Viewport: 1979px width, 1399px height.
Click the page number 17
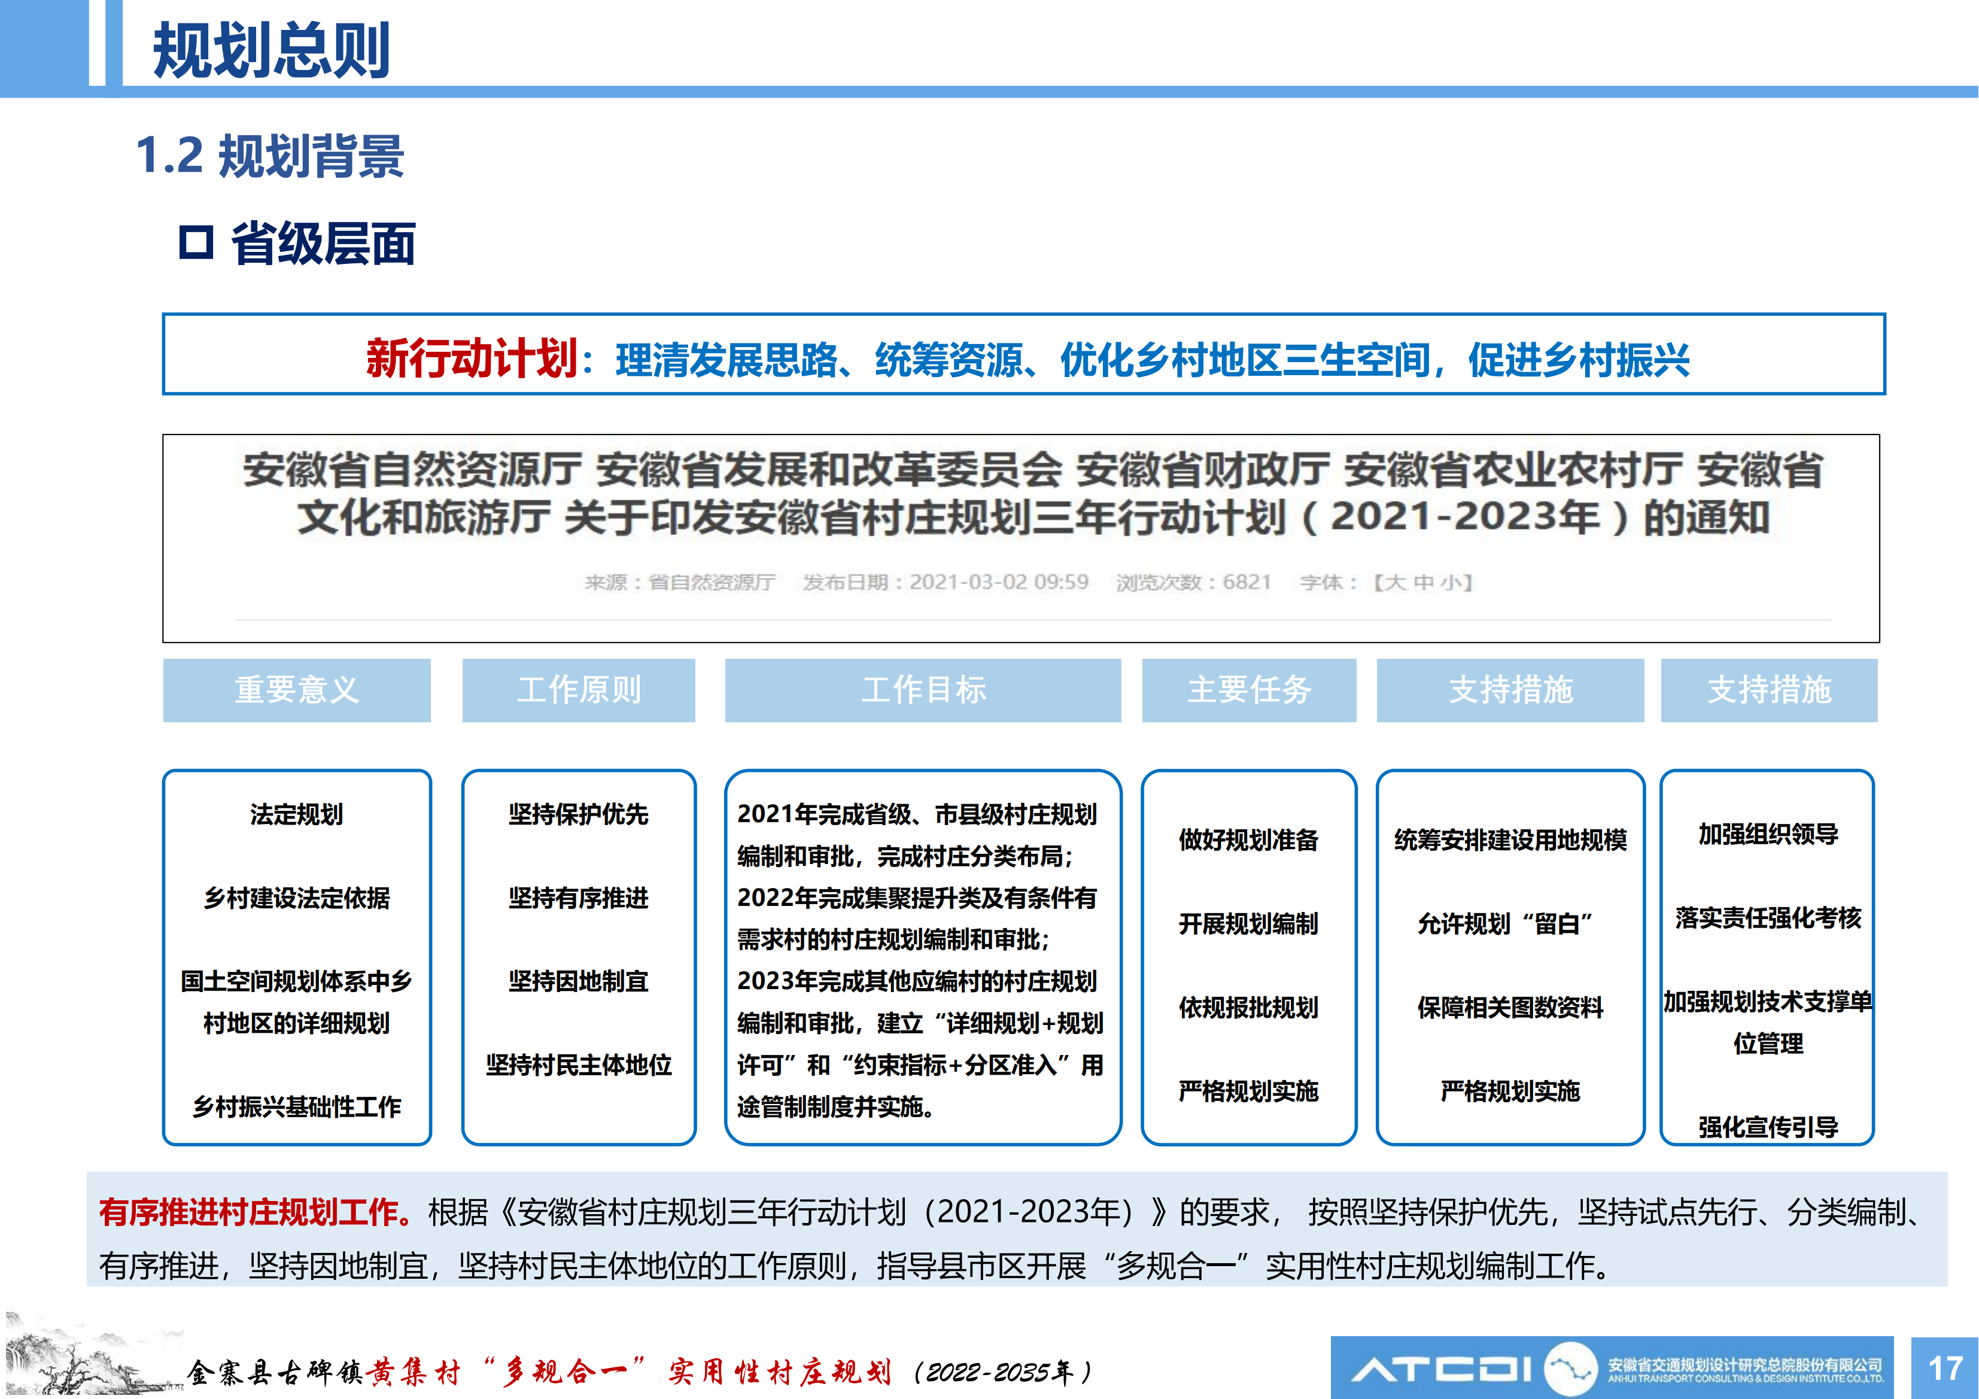[1945, 1368]
